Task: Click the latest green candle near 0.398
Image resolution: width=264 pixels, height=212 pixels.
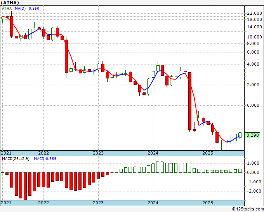Action: [x=240, y=135]
